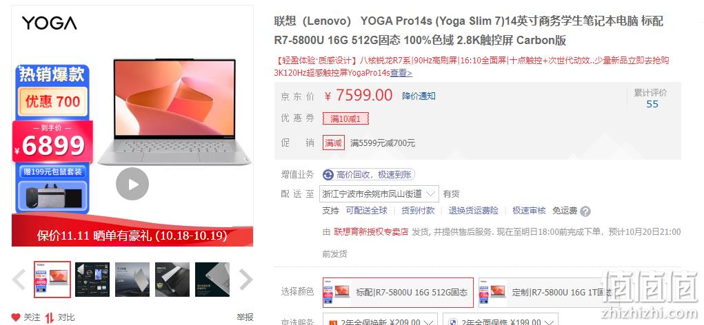Select the first YOGA product thumbnail
Image resolution: width=704 pixels, height=325 pixels.
point(52,280)
